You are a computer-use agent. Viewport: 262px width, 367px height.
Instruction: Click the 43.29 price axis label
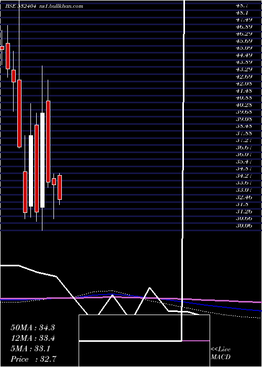244,69
